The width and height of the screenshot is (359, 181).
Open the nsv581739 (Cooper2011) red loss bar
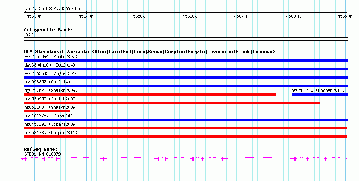[x=186, y=137]
